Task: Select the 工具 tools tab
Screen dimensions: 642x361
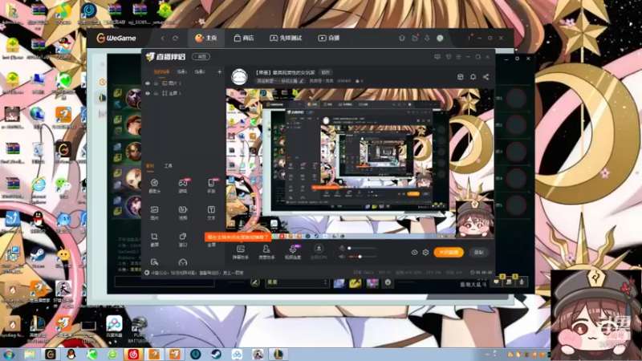Action: pyautogui.click(x=169, y=166)
